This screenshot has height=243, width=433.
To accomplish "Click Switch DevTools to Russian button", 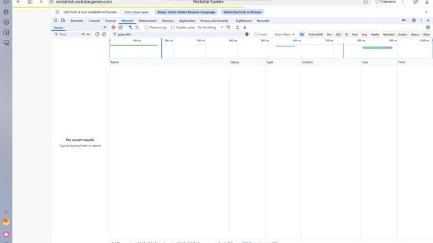I will tap(242, 12).
